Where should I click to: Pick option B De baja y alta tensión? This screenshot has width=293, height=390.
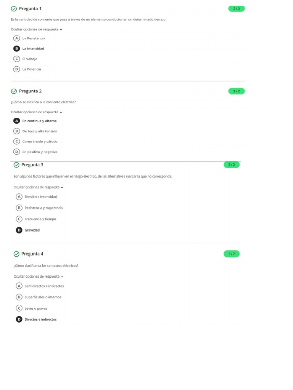click(x=35, y=131)
